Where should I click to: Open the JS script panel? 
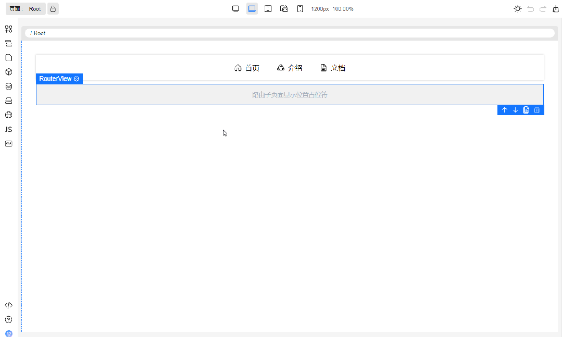pos(8,129)
